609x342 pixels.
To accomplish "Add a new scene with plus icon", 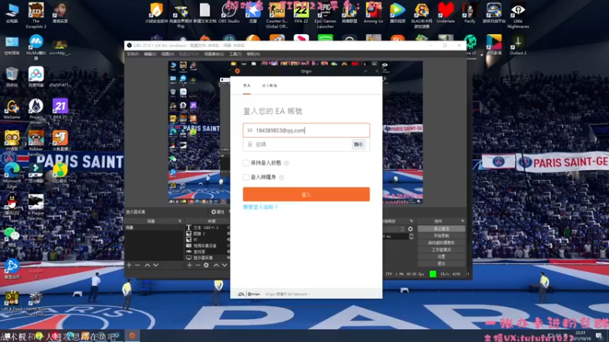I will pos(129,265).
